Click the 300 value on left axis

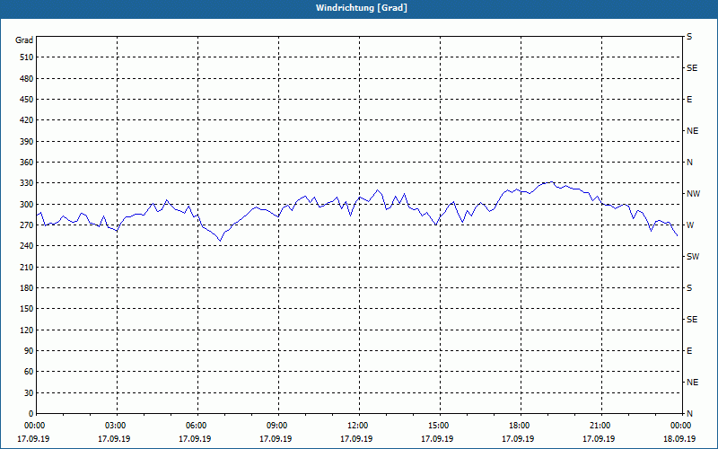(27, 204)
